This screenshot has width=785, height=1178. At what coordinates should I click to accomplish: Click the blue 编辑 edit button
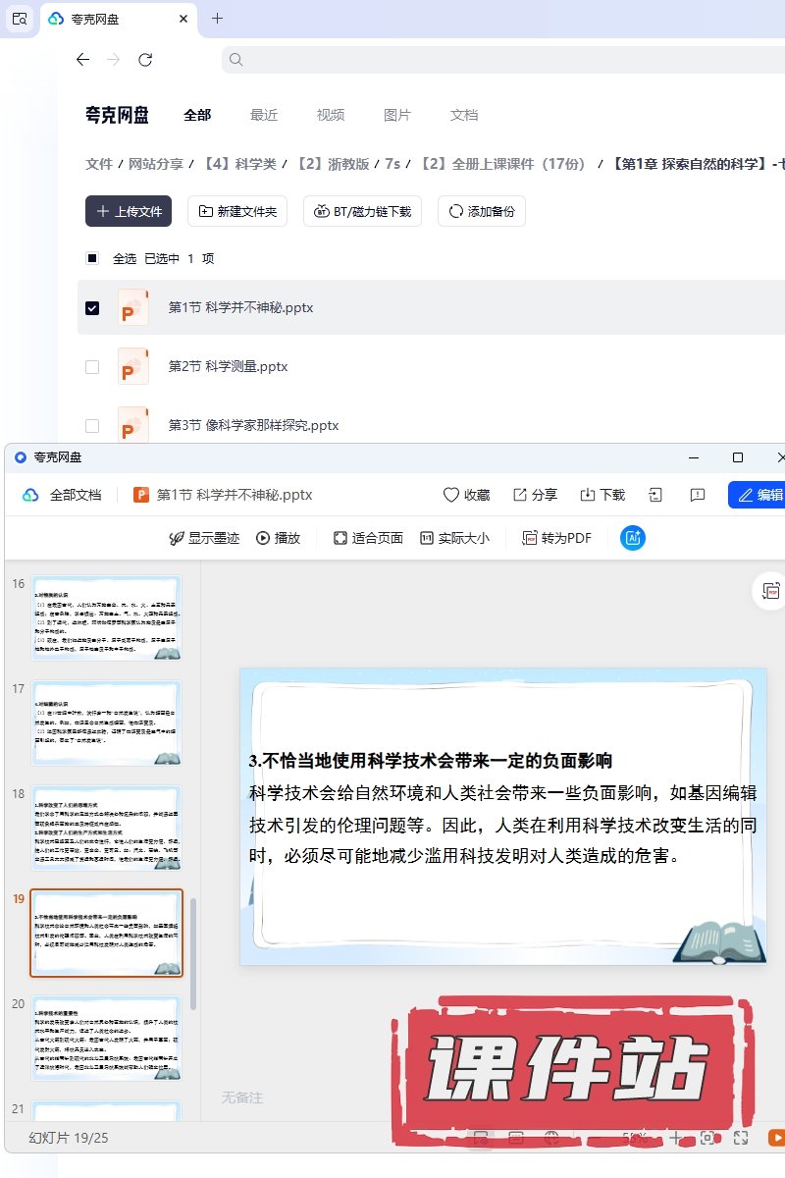click(758, 495)
